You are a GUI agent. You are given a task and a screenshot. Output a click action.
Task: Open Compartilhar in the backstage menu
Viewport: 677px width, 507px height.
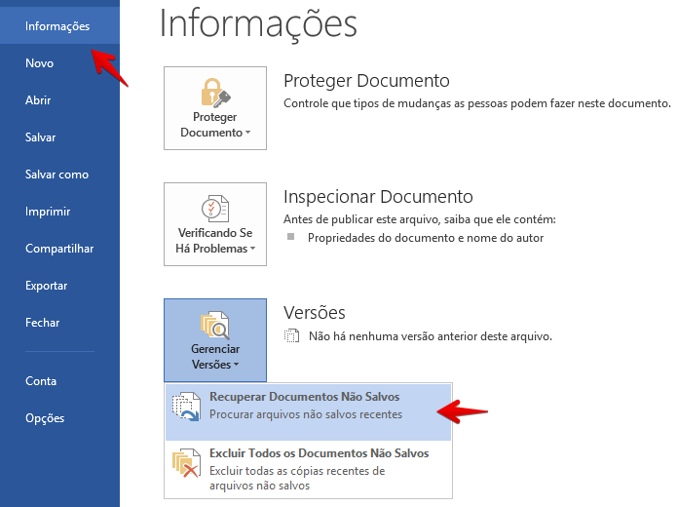[x=59, y=249]
